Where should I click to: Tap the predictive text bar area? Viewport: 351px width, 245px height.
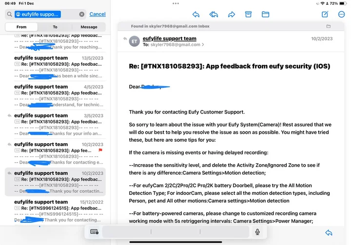(175, 232)
